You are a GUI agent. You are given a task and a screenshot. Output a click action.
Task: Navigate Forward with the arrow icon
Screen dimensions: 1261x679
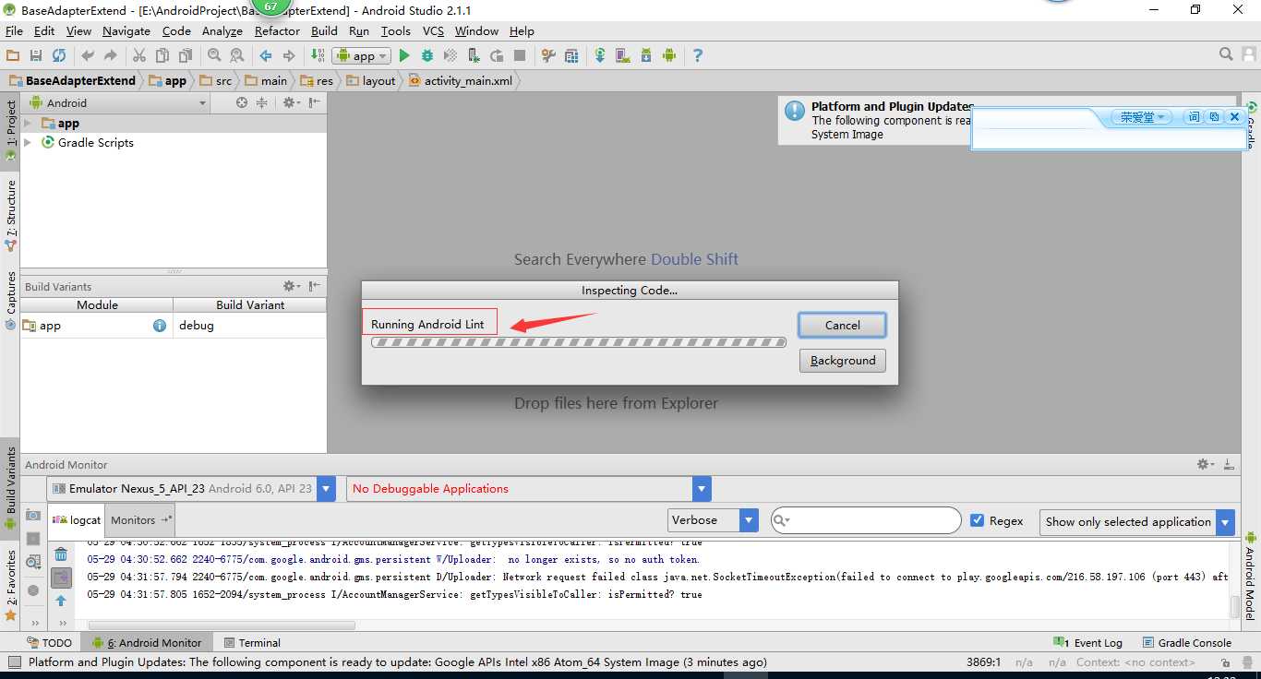[289, 56]
